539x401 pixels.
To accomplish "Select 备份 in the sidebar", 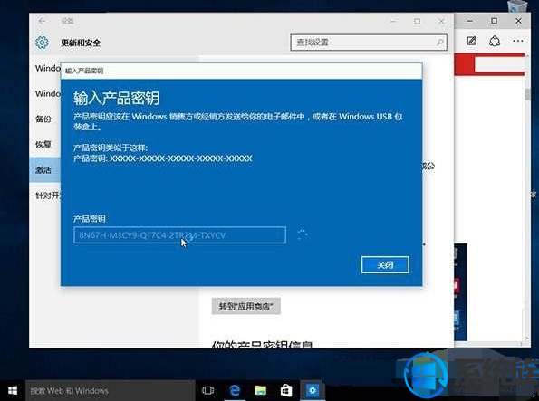I will point(43,119).
